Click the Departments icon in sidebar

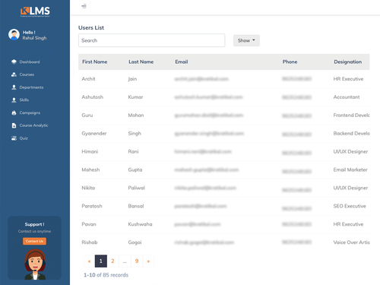pos(14,87)
